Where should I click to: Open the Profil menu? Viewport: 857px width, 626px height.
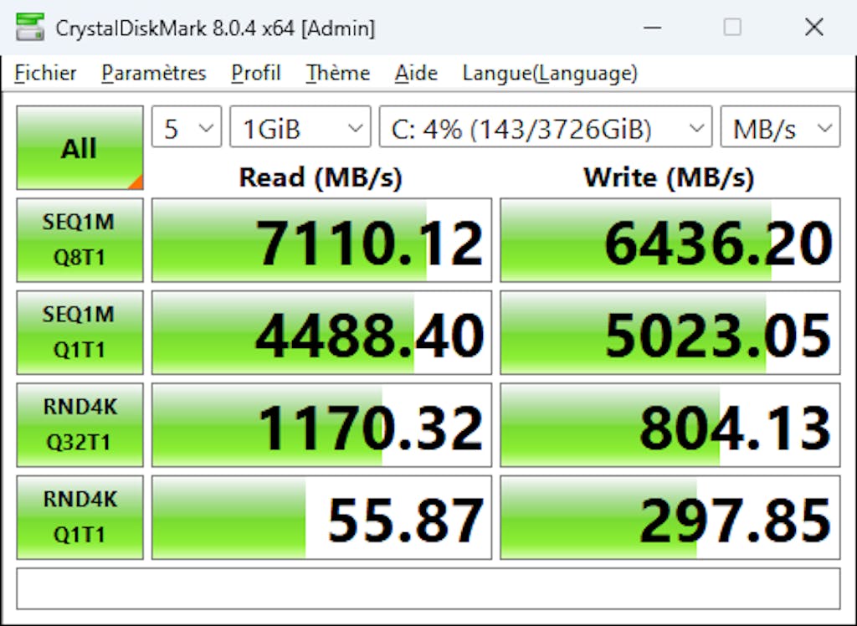point(255,74)
